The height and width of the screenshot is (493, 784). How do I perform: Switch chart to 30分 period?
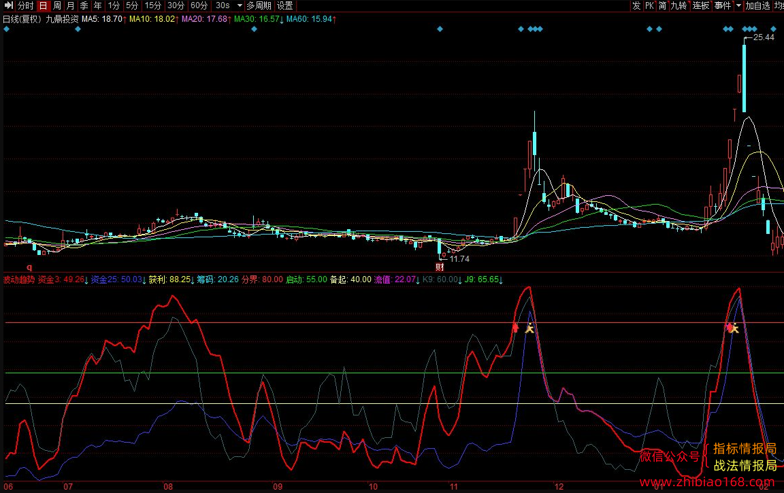pos(176,5)
